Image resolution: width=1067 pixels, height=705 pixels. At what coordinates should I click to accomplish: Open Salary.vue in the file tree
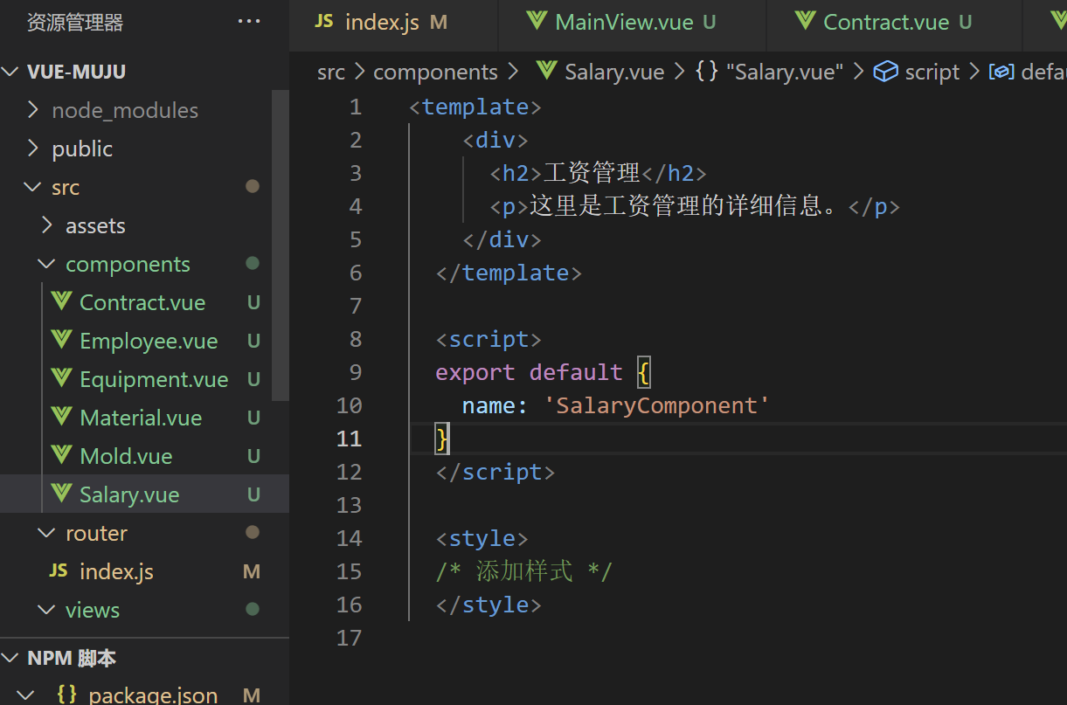129,494
